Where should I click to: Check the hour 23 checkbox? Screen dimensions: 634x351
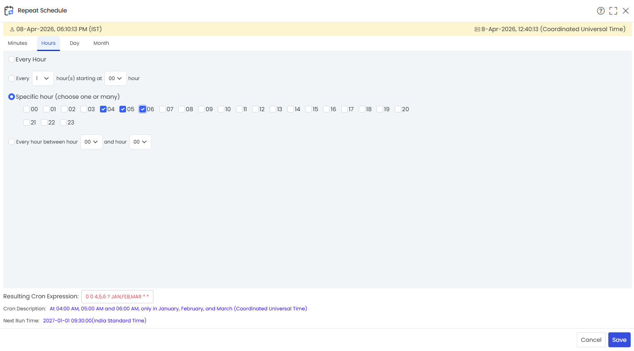pyautogui.click(x=63, y=122)
